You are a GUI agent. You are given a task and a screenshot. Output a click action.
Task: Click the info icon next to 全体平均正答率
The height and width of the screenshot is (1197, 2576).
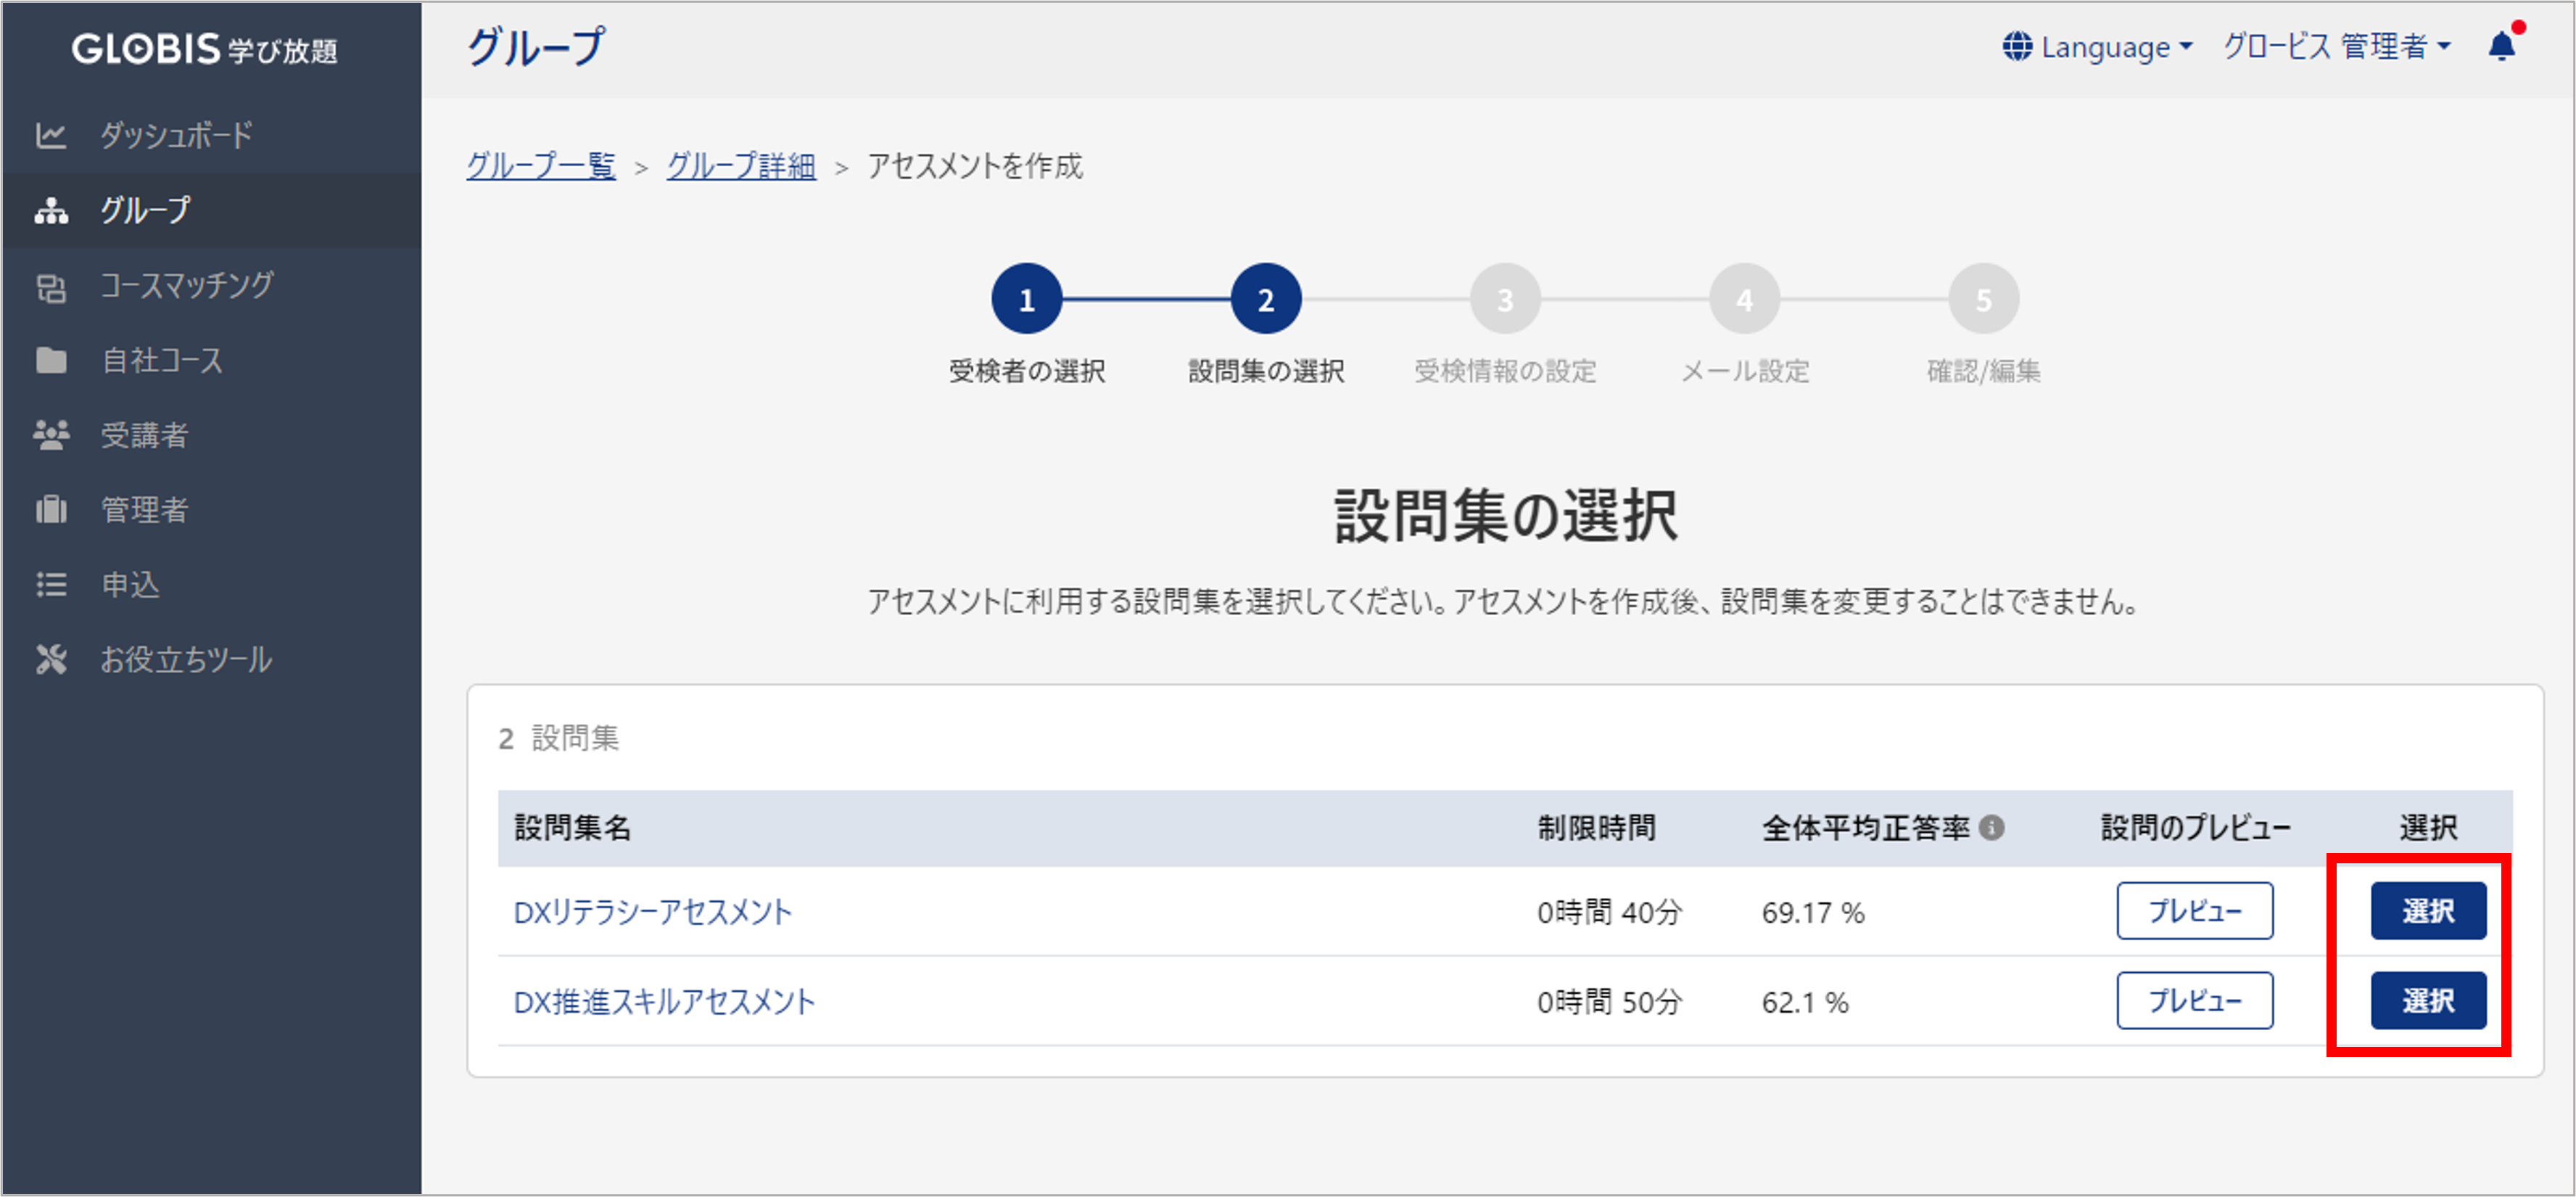[1992, 828]
